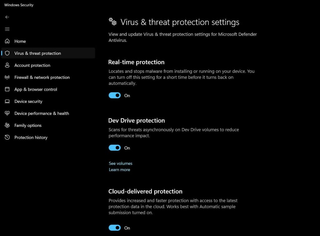Viewport: 320px width, 236px height.
Task: Open Account protection via its person icon
Action: click(7, 65)
